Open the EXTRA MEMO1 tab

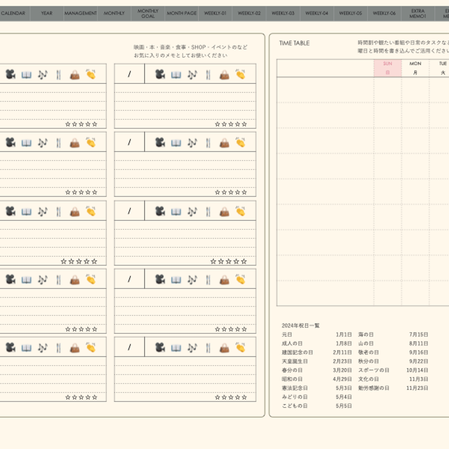click(x=418, y=14)
